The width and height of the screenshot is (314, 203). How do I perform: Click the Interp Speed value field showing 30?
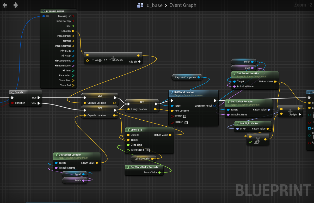click(x=147, y=150)
